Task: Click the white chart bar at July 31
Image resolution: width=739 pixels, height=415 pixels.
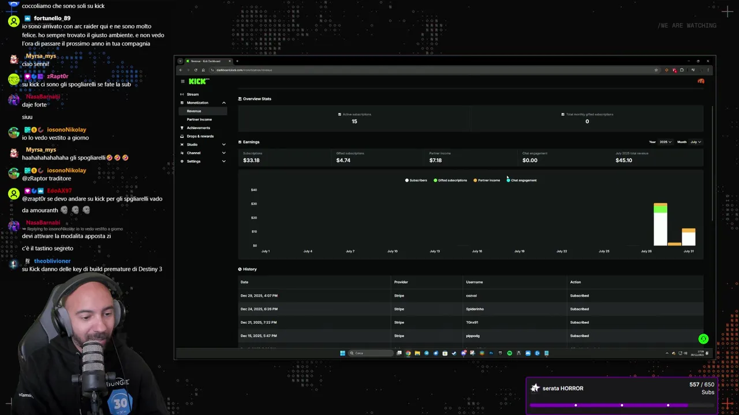Action: click(x=689, y=239)
